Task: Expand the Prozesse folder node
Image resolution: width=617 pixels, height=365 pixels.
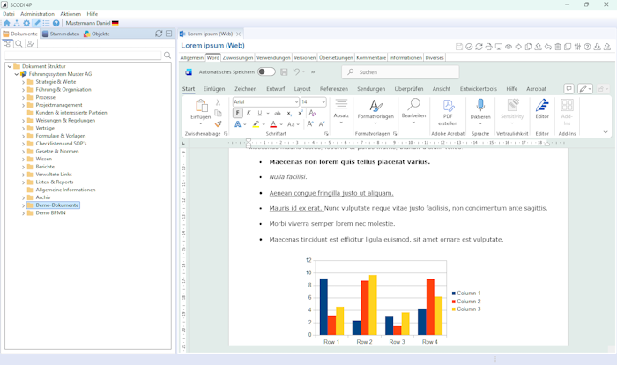Action: pos(23,97)
